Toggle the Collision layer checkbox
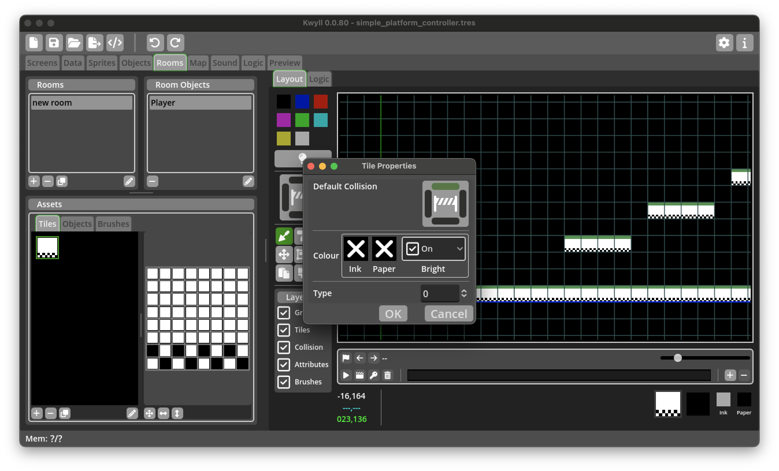Screen dimensions: 779x471 point(283,347)
